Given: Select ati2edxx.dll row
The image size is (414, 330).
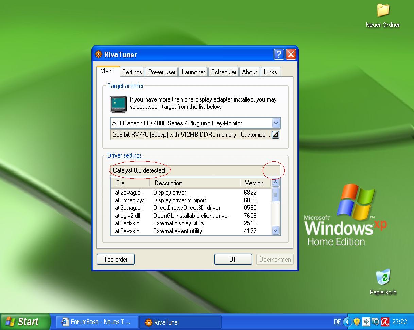Looking at the screenshot, I should click(x=191, y=223).
